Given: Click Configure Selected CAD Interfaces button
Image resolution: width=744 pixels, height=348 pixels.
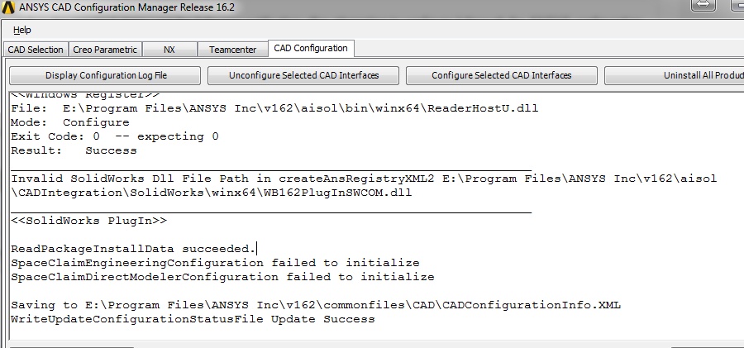Looking at the screenshot, I should pos(502,75).
